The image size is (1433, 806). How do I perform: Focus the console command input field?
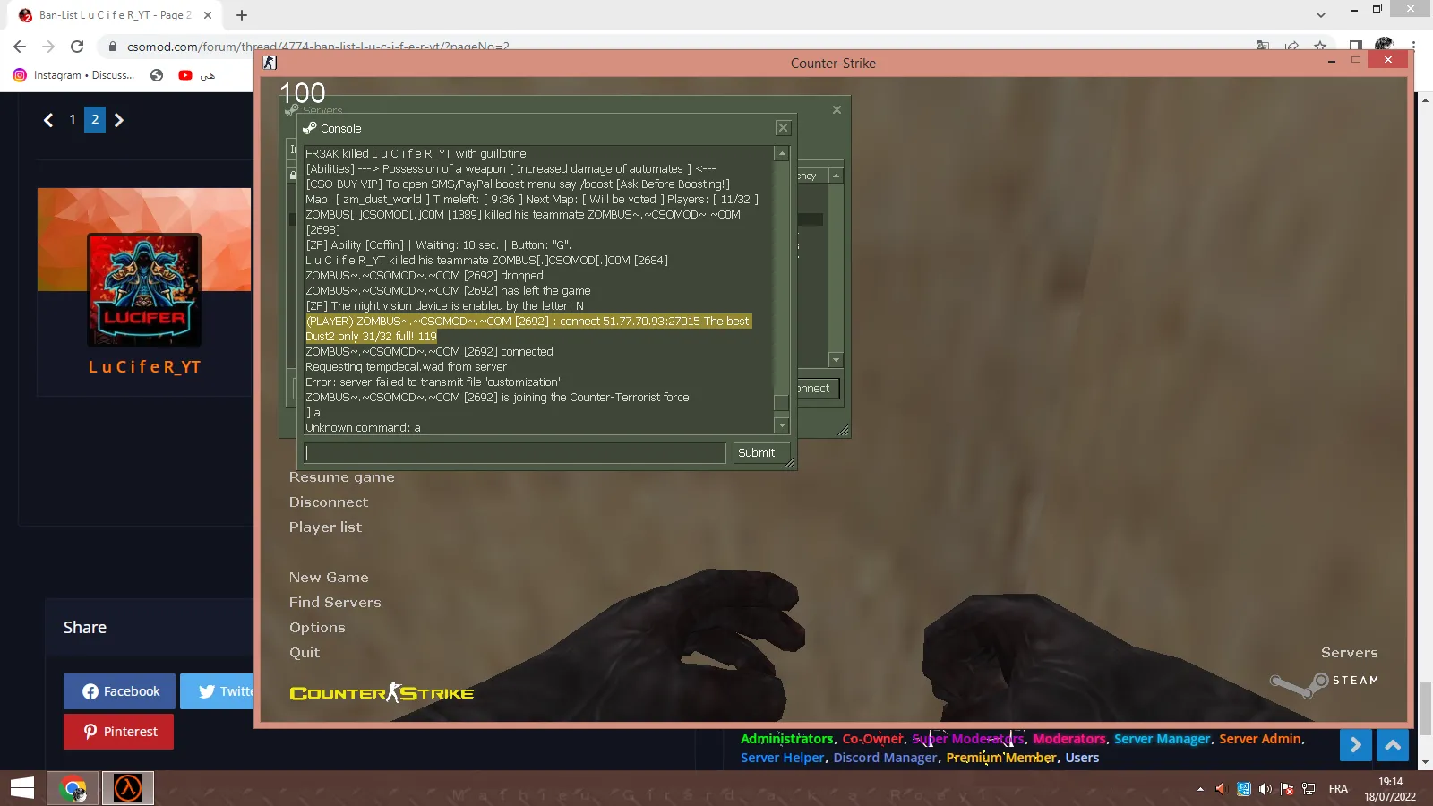click(515, 453)
